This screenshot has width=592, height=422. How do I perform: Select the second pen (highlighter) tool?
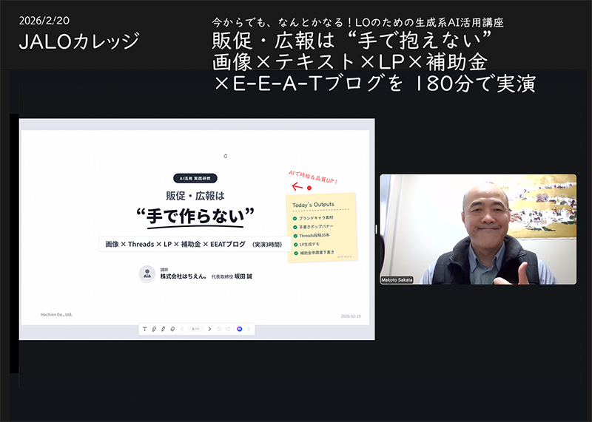click(163, 329)
